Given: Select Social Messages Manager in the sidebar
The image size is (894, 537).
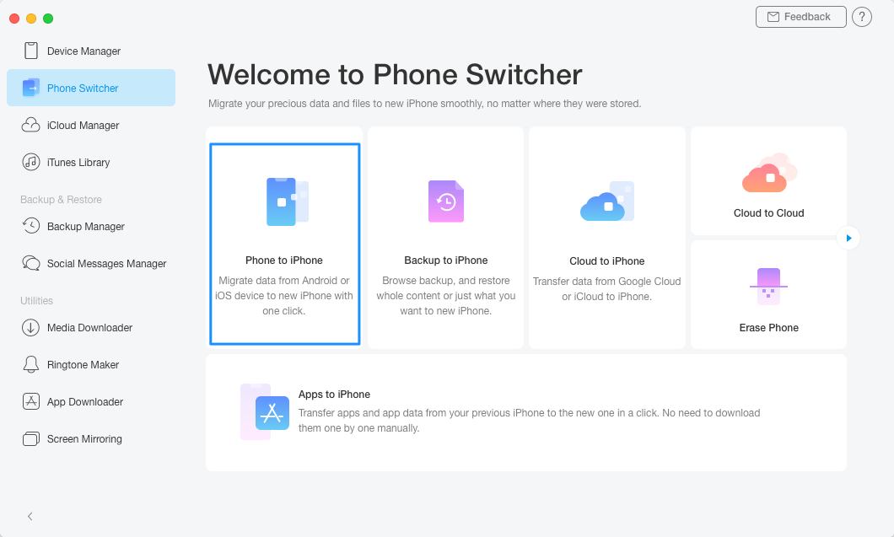Looking at the screenshot, I should click(x=91, y=263).
